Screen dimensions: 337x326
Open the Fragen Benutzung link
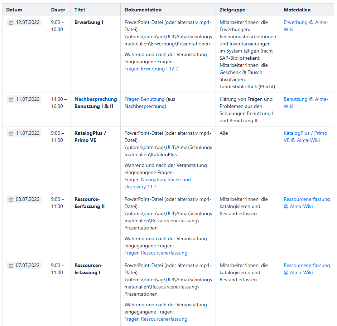[x=144, y=99]
